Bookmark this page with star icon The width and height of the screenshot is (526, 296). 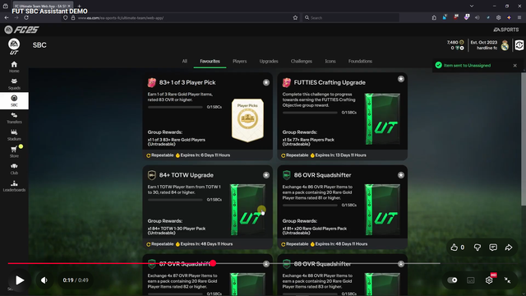click(x=295, y=18)
